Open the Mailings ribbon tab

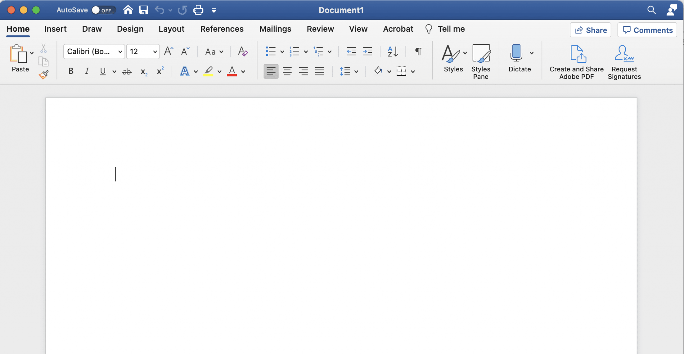click(275, 29)
